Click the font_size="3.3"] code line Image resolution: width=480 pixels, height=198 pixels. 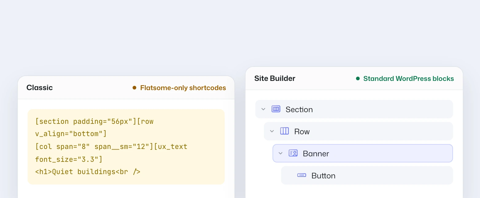69,159
